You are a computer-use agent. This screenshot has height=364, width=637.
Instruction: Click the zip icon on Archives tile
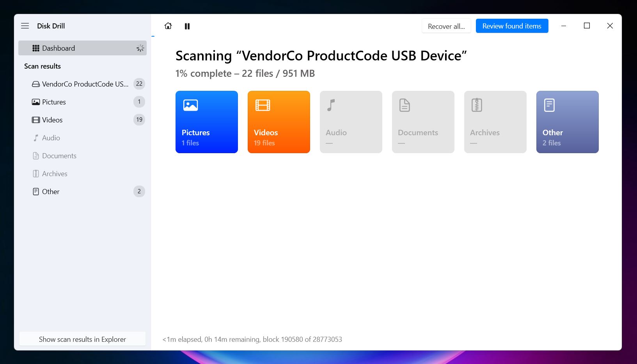(x=477, y=105)
